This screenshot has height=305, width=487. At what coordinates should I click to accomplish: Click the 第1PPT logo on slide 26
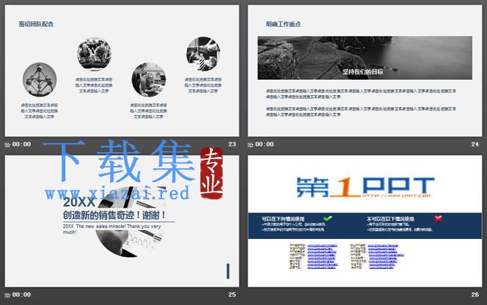click(x=365, y=187)
